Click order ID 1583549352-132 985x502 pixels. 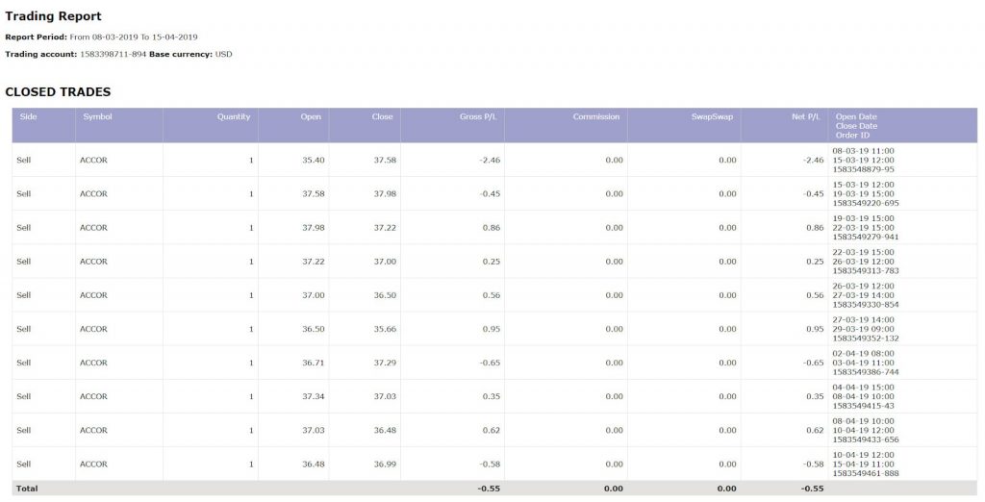[x=866, y=339]
